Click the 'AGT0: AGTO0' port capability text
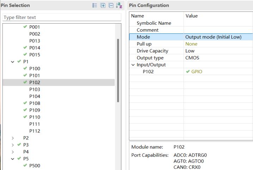253x170 pixels. [189, 161]
